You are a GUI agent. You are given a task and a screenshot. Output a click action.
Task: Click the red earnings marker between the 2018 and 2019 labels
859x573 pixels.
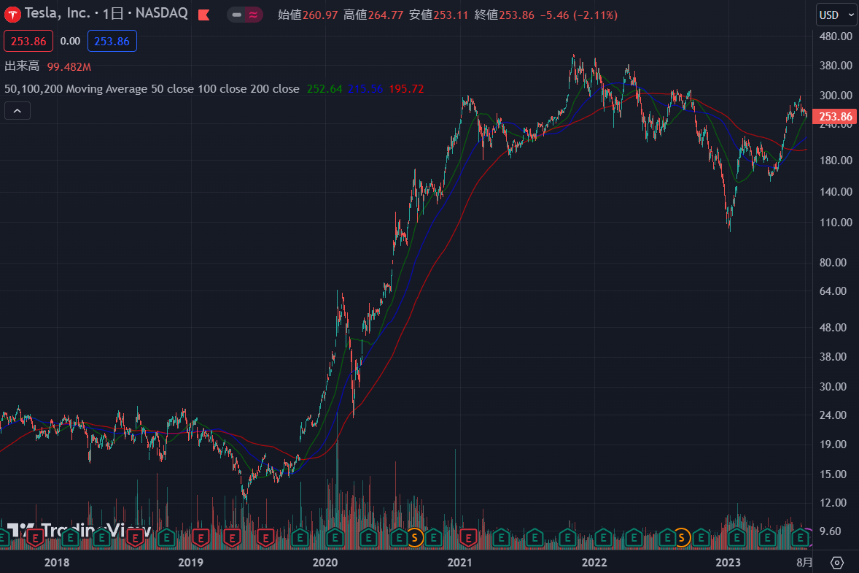click(x=135, y=538)
